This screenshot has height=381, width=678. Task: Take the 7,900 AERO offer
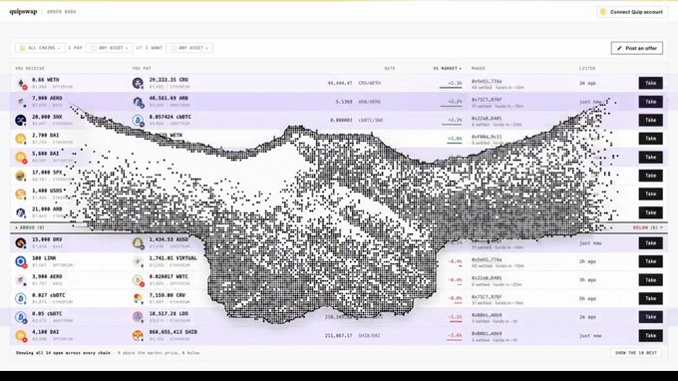[x=651, y=102]
